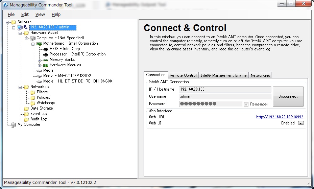Viewport: 314px width, 189px height.
Task: Click the BIOS chip icon
Action: (46, 49)
